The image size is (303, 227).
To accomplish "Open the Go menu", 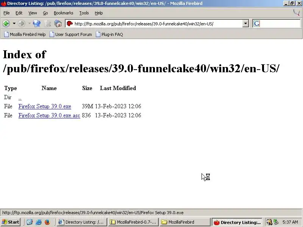I will [45, 13].
